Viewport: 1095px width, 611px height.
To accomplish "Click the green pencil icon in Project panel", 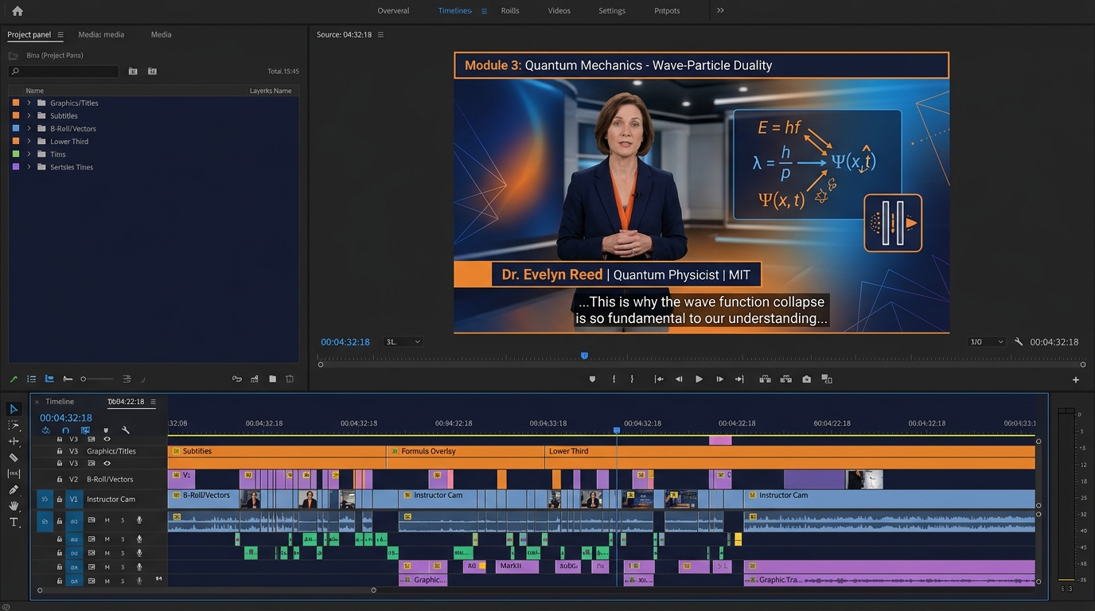I will [14, 379].
